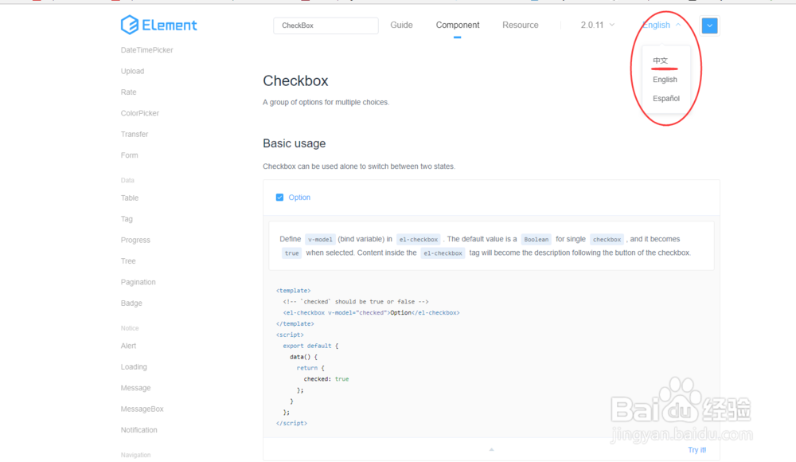Click the Boolean code tag
The image size is (796, 462).
[x=536, y=240]
